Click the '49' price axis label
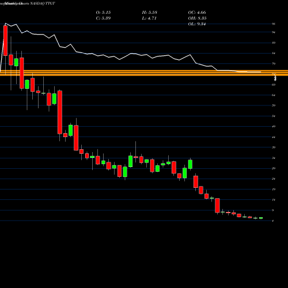Viewport: 288px width, 288px height. click(274, 127)
